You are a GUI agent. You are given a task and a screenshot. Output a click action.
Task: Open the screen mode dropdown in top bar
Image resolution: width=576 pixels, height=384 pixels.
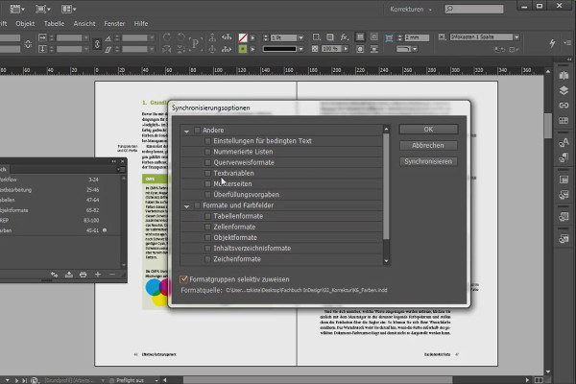[x=42, y=9]
